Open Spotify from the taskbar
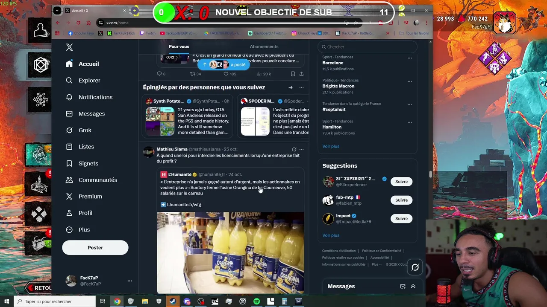The image size is (547, 307). 256,301
